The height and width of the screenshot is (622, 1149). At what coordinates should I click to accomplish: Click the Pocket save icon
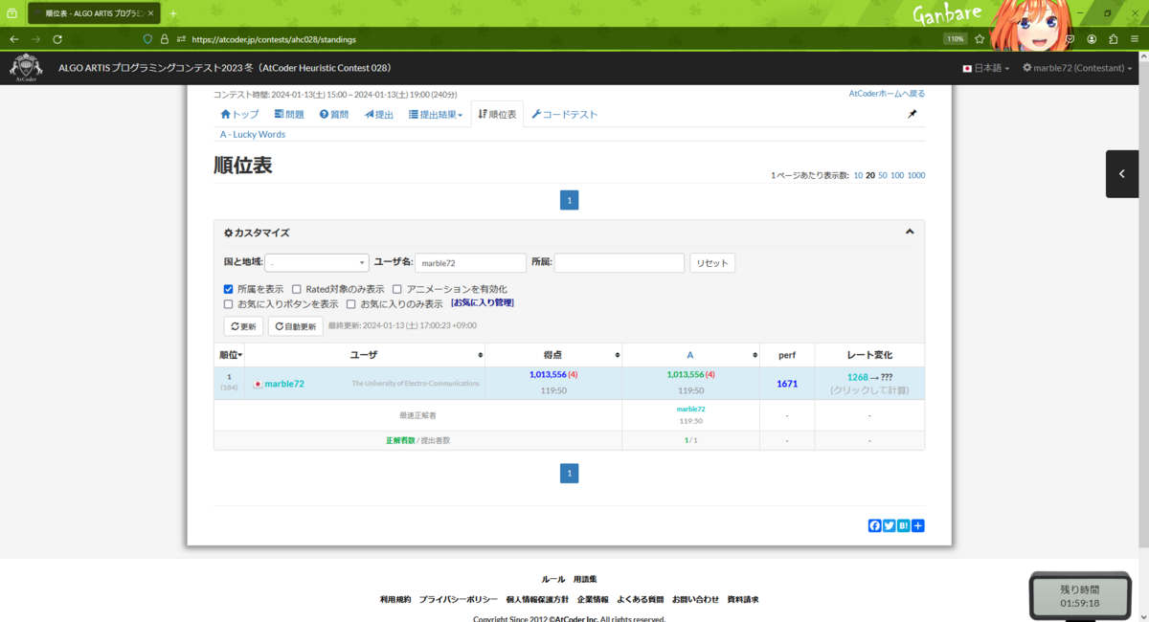click(1070, 39)
